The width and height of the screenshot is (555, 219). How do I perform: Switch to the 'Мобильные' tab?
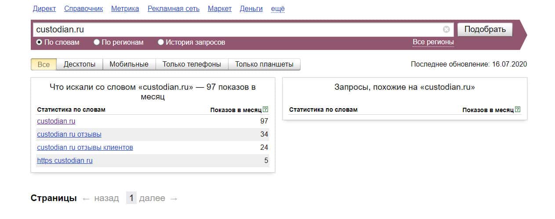pyautogui.click(x=129, y=64)
